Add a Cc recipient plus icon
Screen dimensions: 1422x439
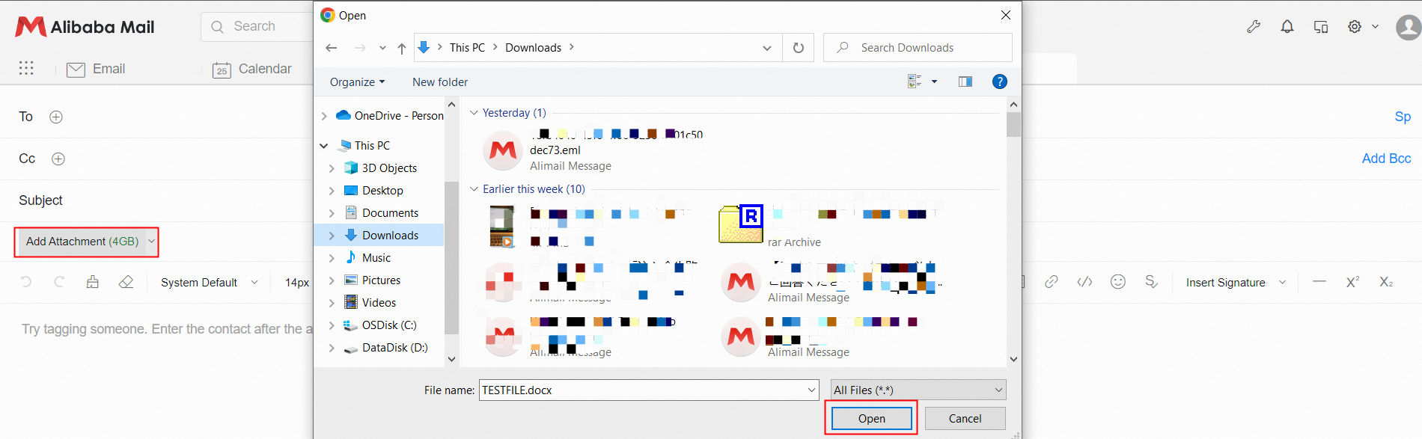(x=58, y=159)
